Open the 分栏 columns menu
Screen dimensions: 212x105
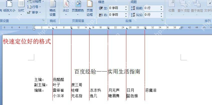pos(21,8)
